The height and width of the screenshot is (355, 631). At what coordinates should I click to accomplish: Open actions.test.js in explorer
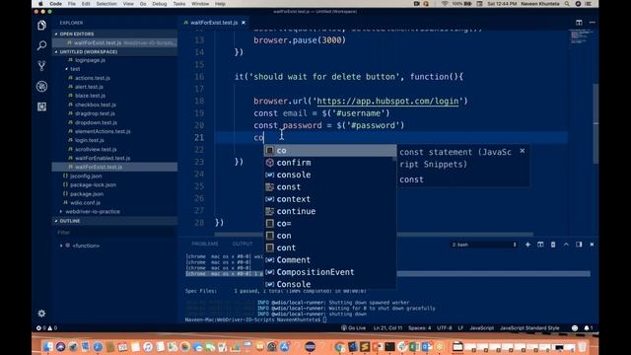pyautogui.click(x=92, y=78)
